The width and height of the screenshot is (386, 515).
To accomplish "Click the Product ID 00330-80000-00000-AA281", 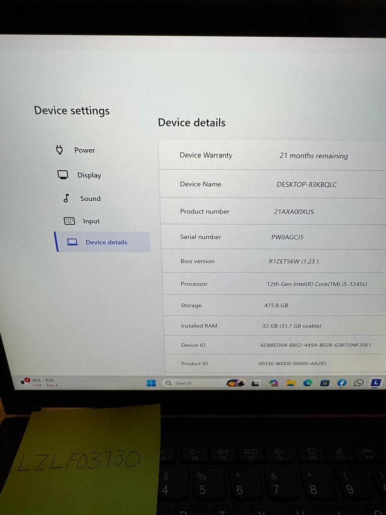I will [293, 363].
